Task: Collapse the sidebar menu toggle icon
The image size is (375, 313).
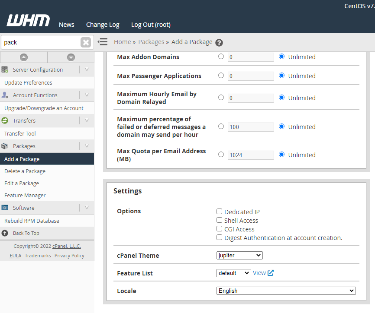Action: tap(103, 42)
